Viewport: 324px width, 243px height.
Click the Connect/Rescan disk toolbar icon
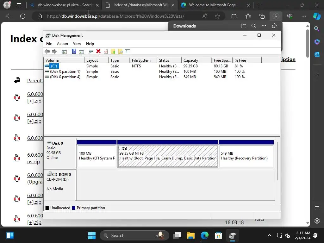91,52
